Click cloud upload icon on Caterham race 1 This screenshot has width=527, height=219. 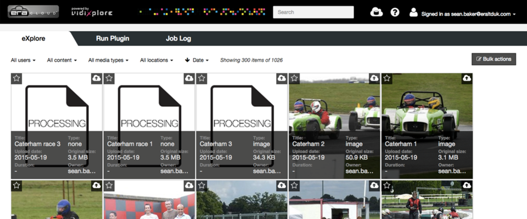point(189,78)
